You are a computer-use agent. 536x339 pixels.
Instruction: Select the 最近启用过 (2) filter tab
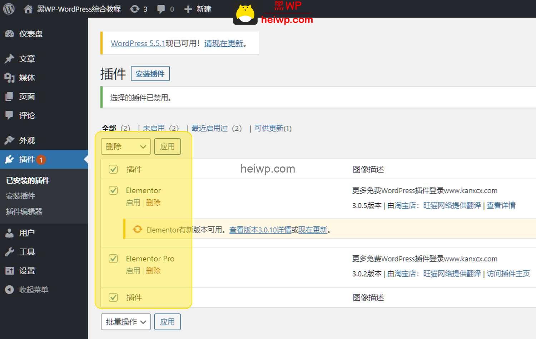tap(217, 128)
